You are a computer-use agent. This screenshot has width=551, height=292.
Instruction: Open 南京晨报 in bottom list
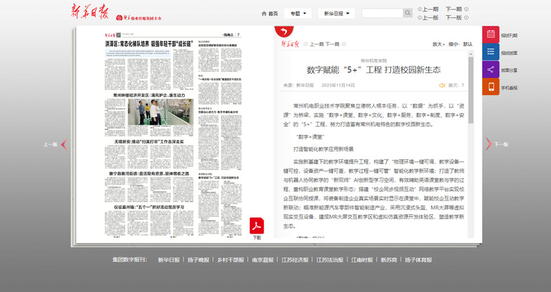click(x=263, y=260)
